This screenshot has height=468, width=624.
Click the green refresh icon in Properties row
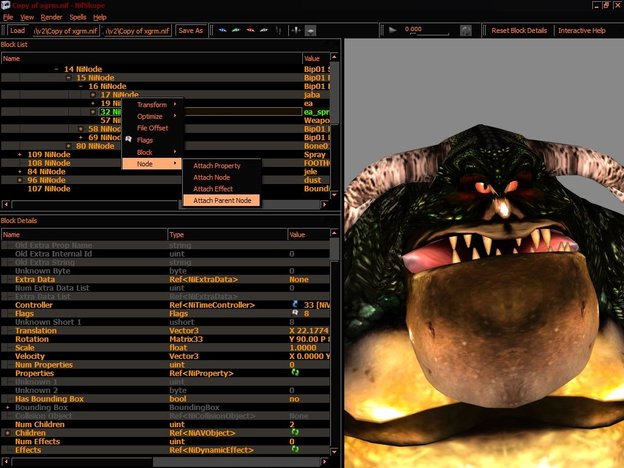pyautogui.click(x=295, y=372)
